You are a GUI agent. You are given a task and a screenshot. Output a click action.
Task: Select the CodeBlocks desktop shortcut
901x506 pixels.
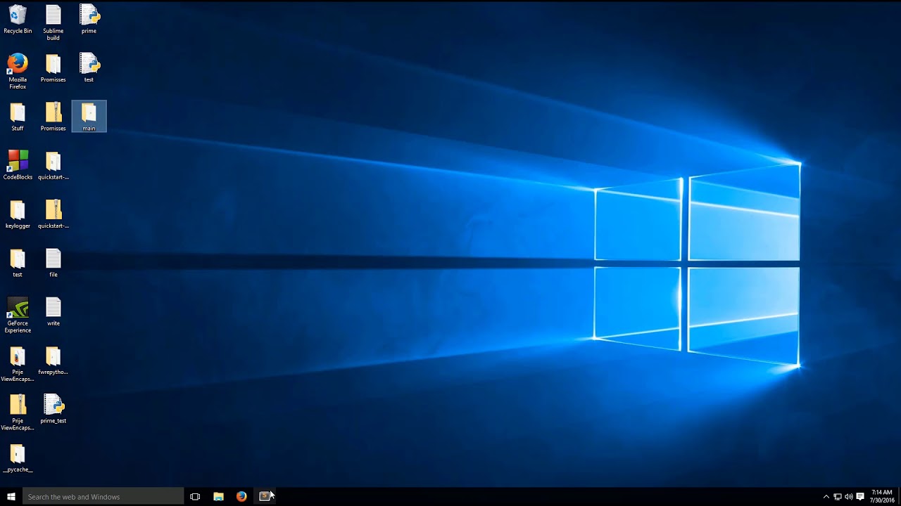pyautogui.click(x=18, y=165)
